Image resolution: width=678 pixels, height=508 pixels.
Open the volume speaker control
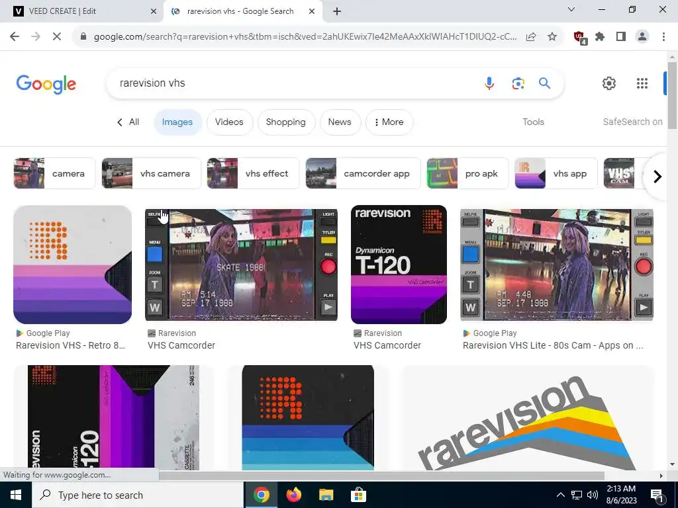coord(593,495)
